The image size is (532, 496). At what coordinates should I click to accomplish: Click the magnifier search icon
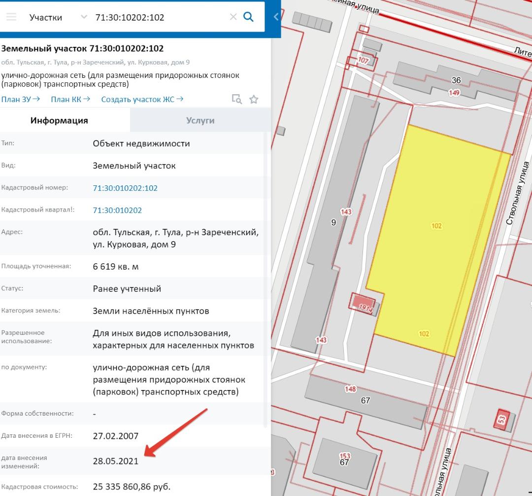pyautogui.click(x=249, y=17)
